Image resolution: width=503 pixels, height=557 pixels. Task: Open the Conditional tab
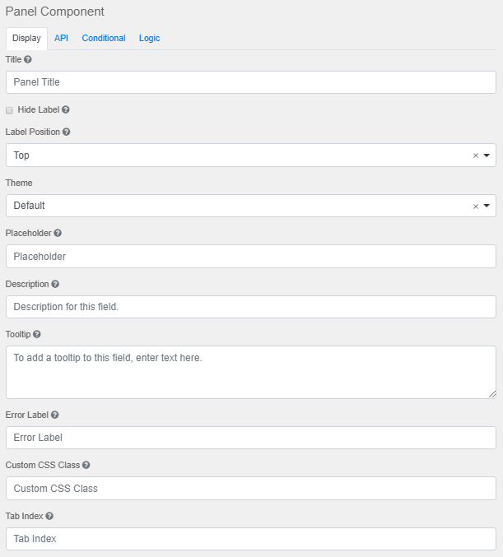coord(104,39)
